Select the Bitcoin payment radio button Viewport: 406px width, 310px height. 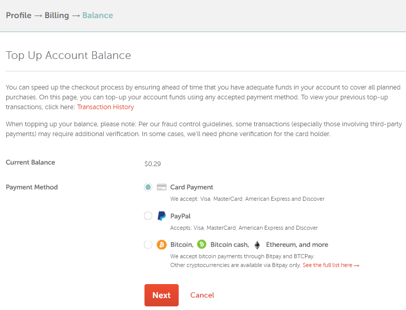click(148, 244)
